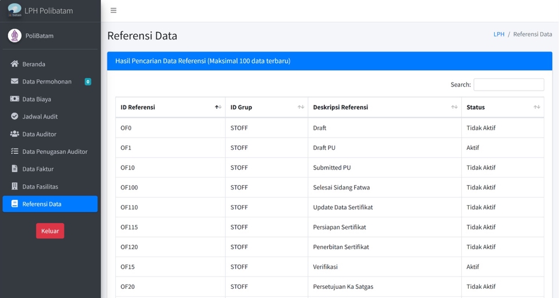
Task: Click the STOFF group cell in OF100 row
Action: click(267, 188)
